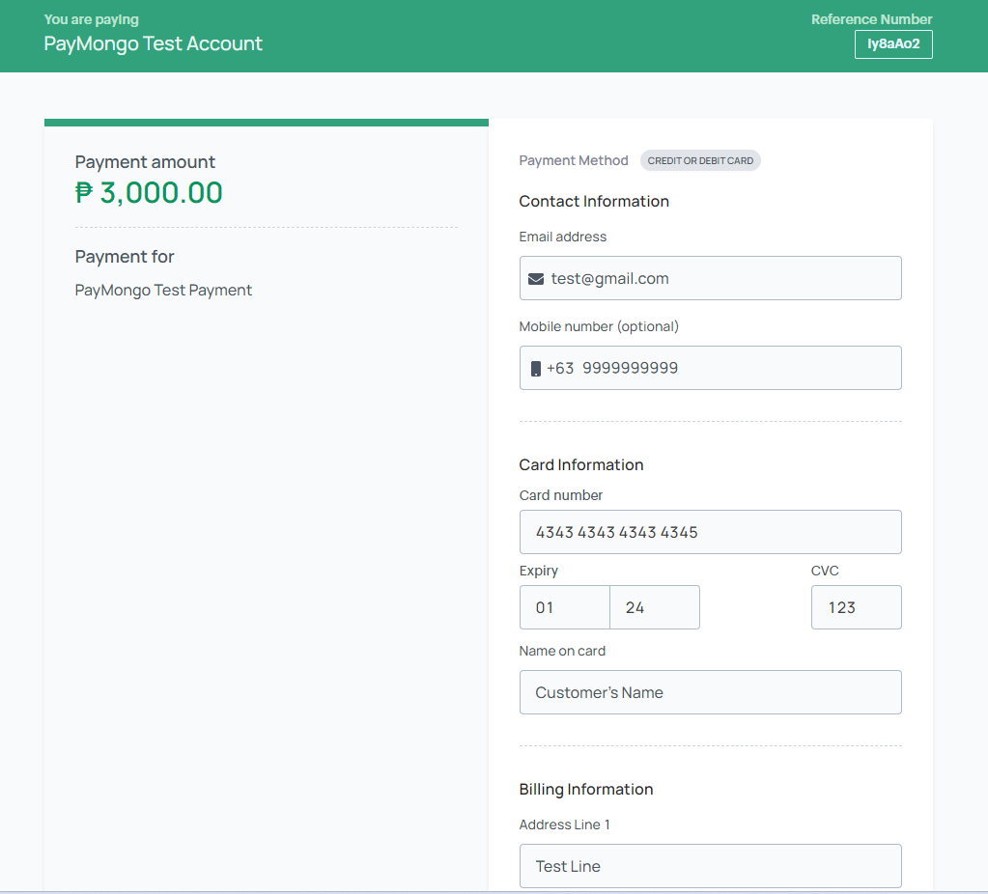988x894 pixels.
Task: Click the Expiry label
Action: [539, 571]
